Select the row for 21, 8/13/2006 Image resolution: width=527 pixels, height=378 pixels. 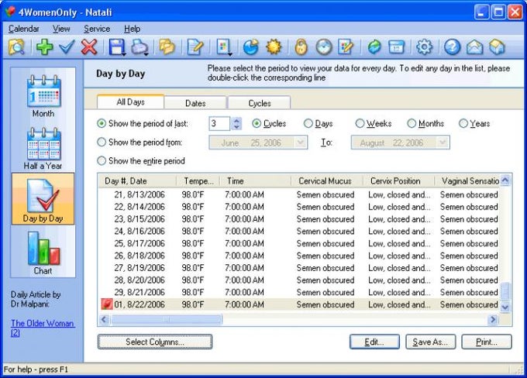click(x=299, y=194)
